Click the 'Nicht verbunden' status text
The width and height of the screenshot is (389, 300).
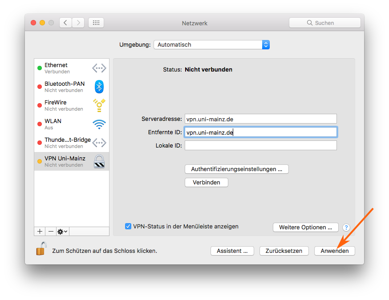point(208,70)
